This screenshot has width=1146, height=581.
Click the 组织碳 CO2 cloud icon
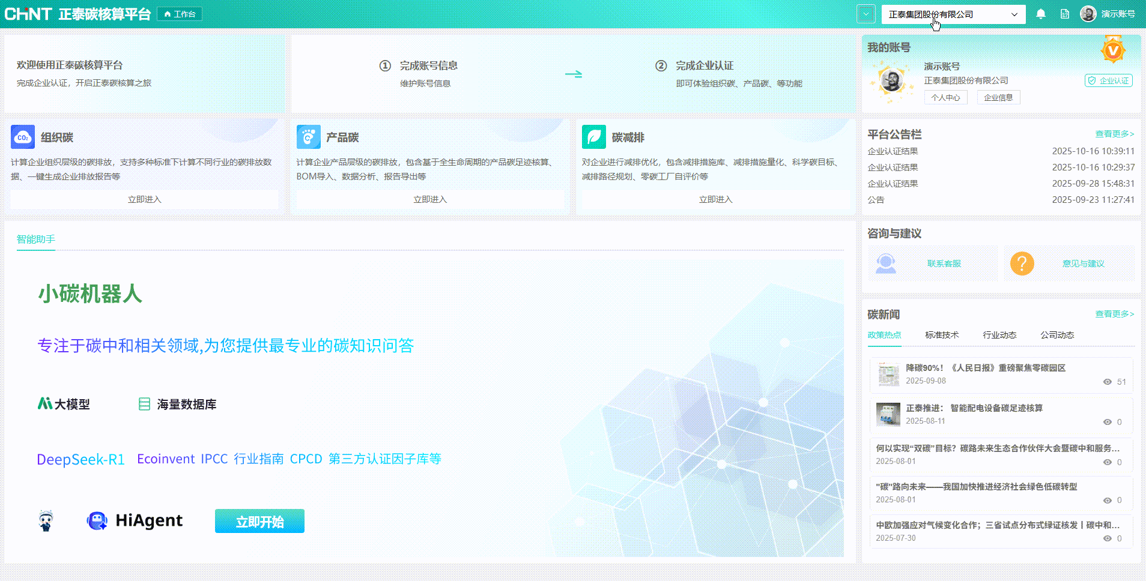pos(23,137)
